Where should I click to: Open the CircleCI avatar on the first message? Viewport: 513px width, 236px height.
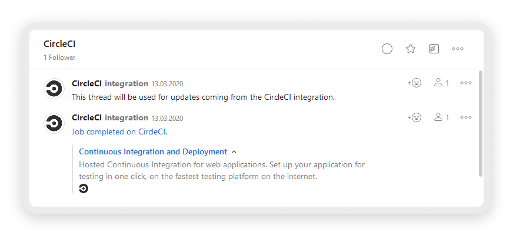[54, 89]
